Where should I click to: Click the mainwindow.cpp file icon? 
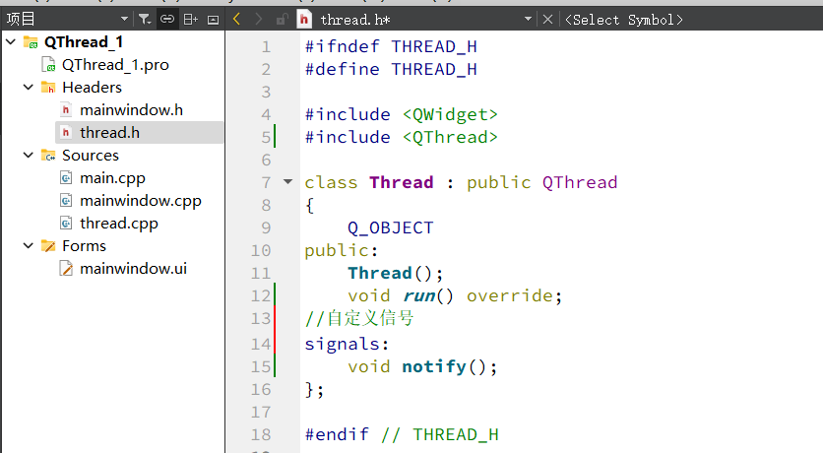[66, 201]
